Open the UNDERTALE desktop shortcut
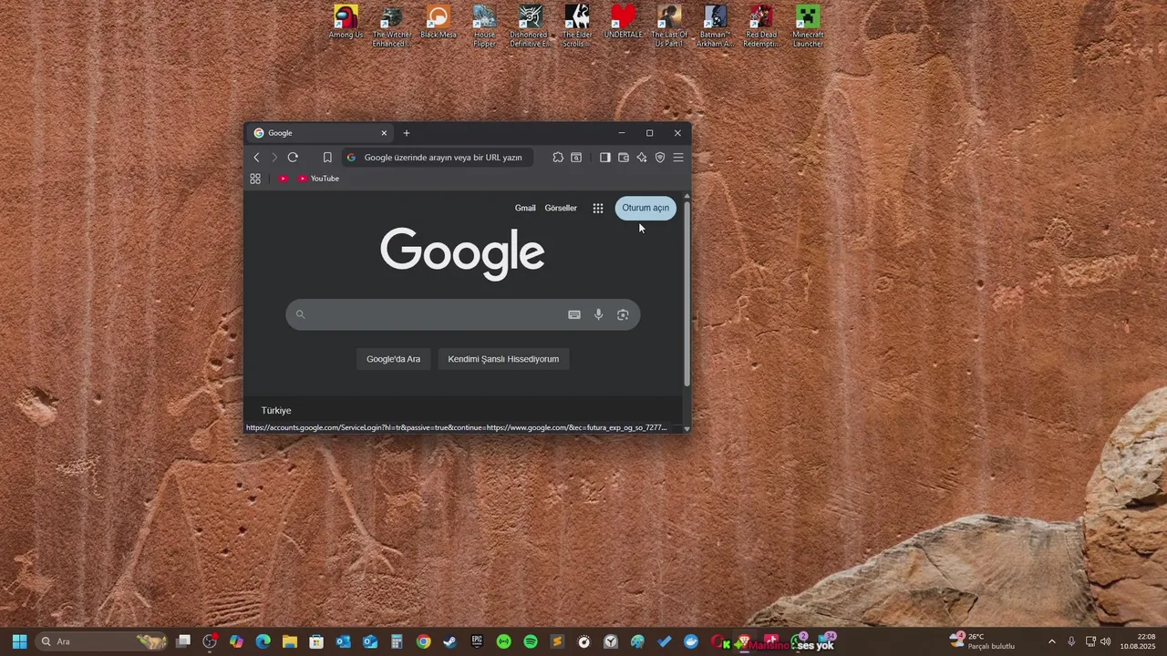1167x656 pixels. (x=624, y=23)
